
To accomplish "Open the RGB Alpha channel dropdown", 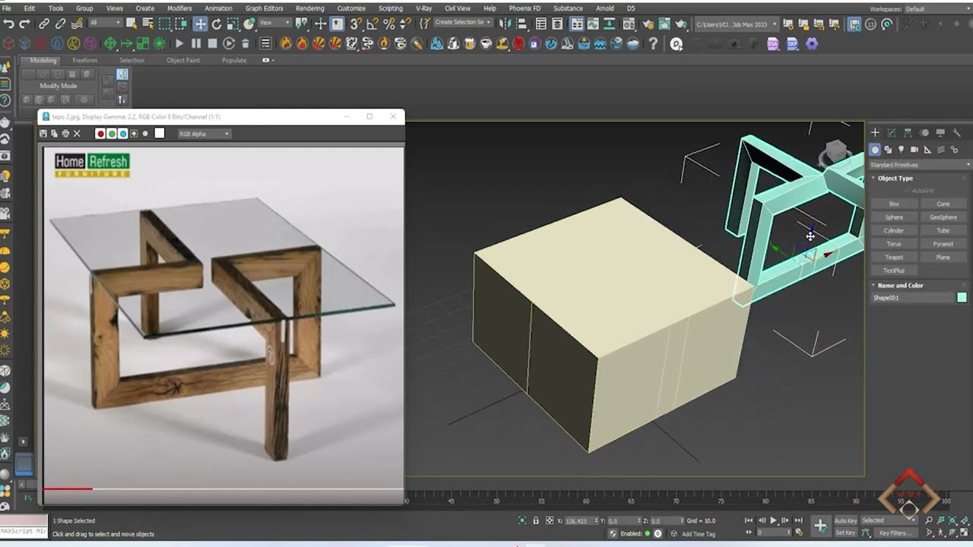I will coord(204,134).
